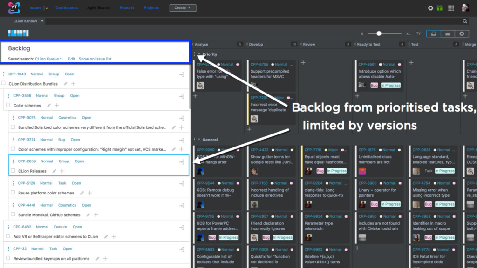Open issue CPP-3076 link

(x=27, y=118)
